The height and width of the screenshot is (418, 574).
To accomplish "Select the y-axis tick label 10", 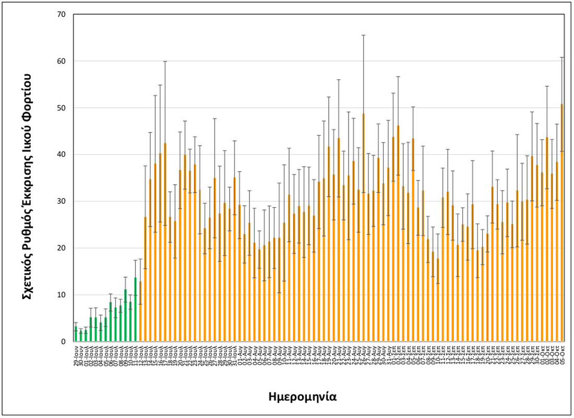I will pyautogui.click(x=61, y=295).
